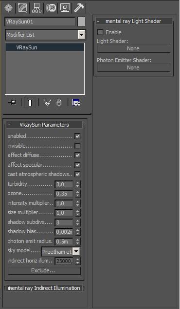The width and height of the screenshot is (180, 309).
Task: Click the shadow bias value field
Action: click(64, 232)
